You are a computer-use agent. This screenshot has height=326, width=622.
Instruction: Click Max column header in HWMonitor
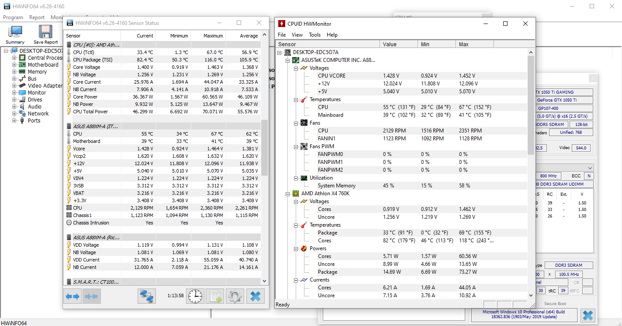475,44
